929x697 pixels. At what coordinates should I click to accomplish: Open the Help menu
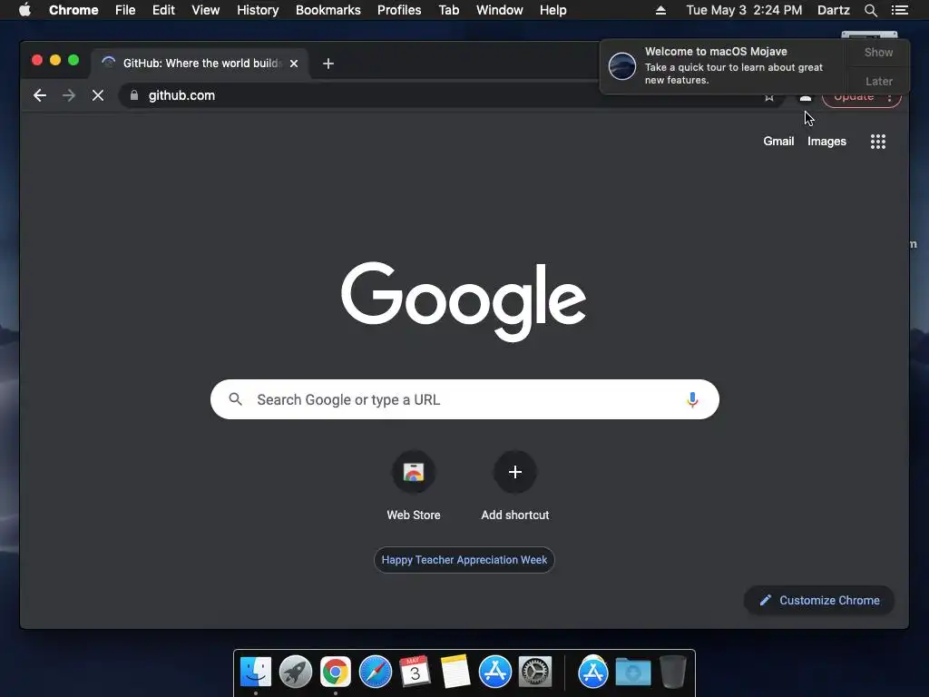click(x=553, y=10)
